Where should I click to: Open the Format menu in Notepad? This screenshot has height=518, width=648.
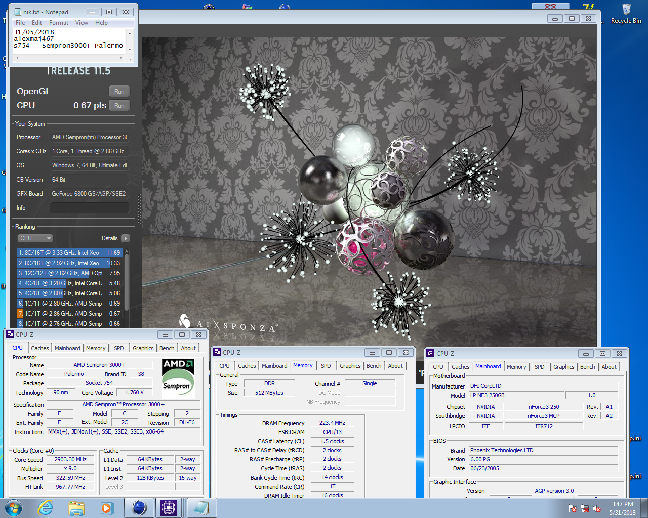pos(59,23)
